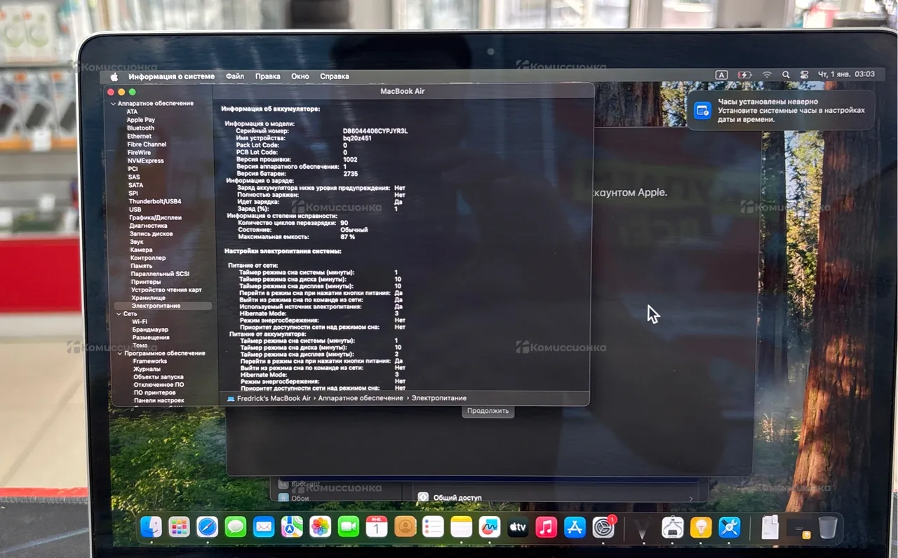Collapse the Сеть section in sidebar
This screenshot has width=898, height=558.
tap(119, 314)
